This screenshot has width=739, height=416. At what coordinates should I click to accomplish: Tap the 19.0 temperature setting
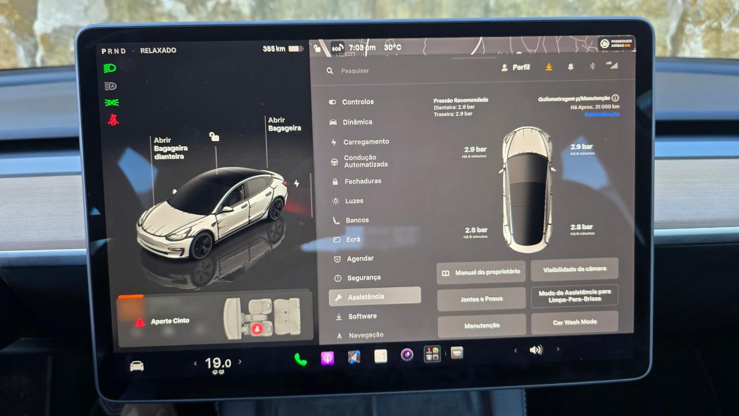pyautogui.click(x=218, y=363)
